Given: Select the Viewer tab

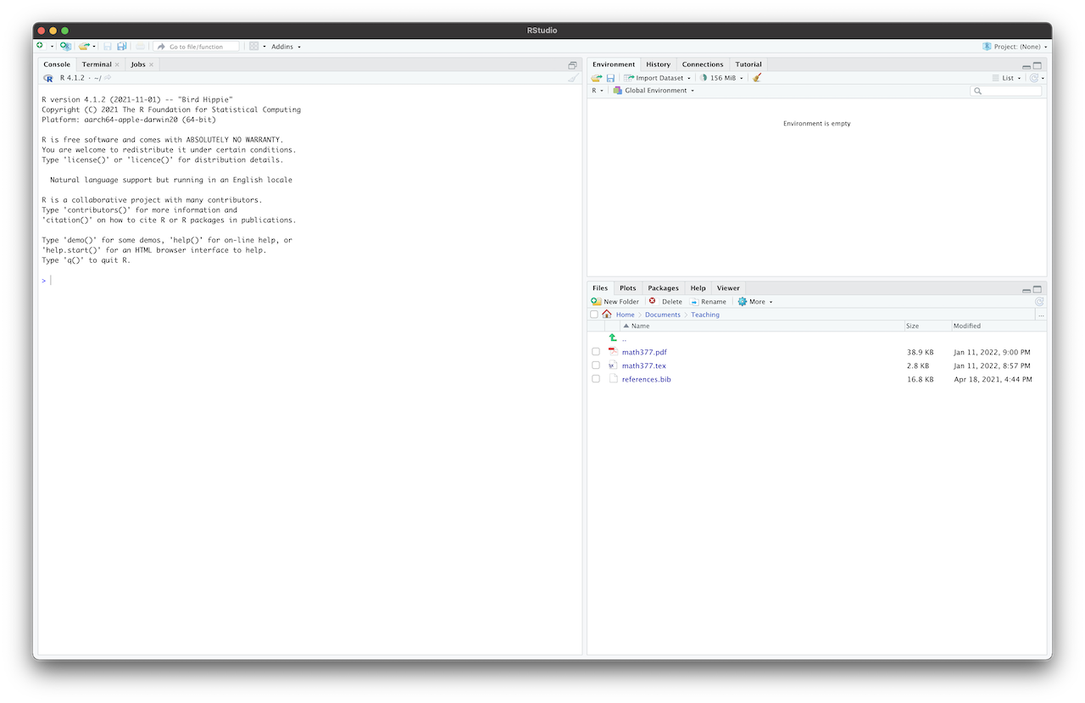Looking at the screenshot, I should (x=728, y=288).
